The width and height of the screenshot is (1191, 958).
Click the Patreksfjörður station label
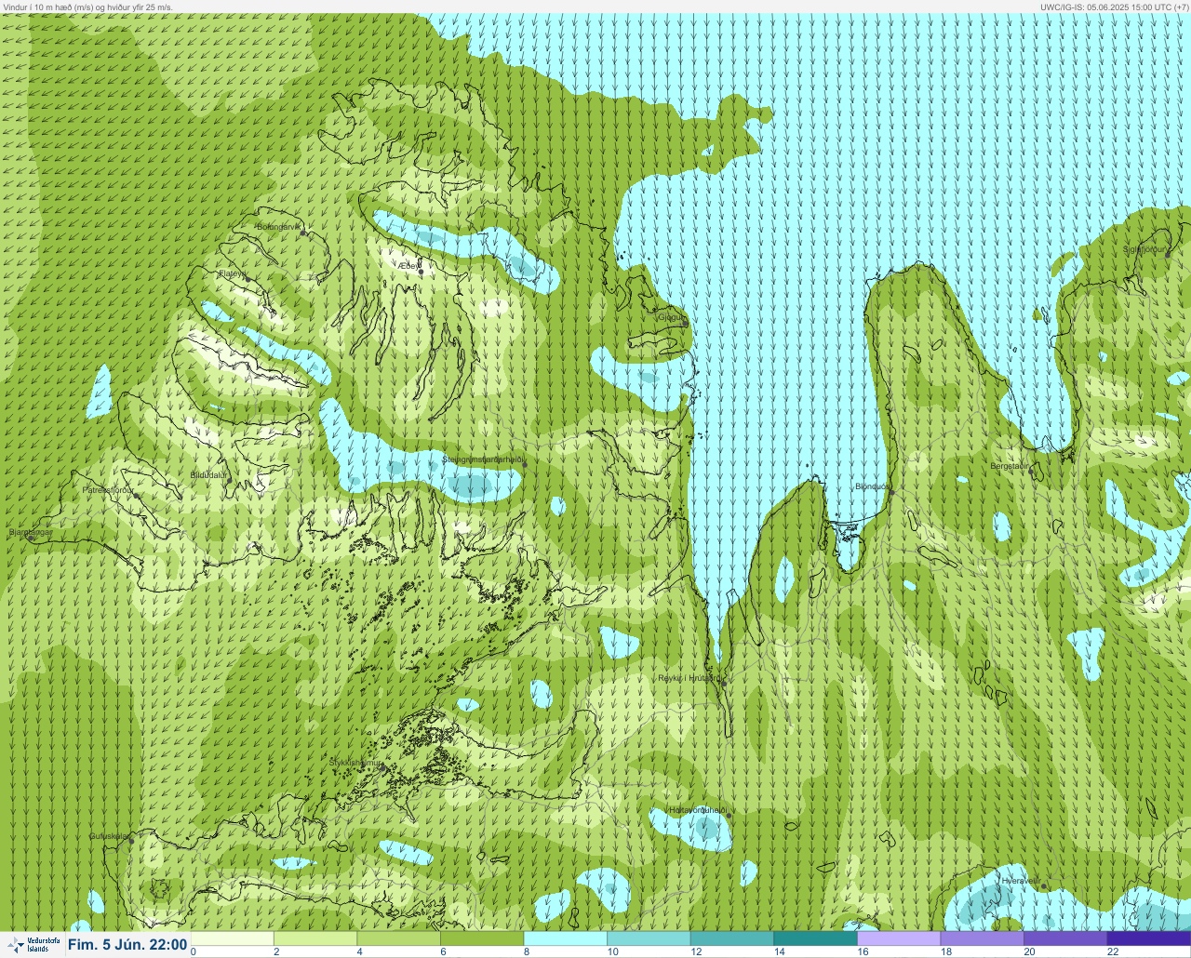pos(108,489)
